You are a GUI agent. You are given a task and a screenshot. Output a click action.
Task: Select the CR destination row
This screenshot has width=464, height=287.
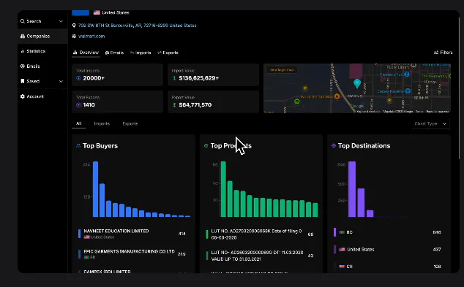[x=388, y=267]
